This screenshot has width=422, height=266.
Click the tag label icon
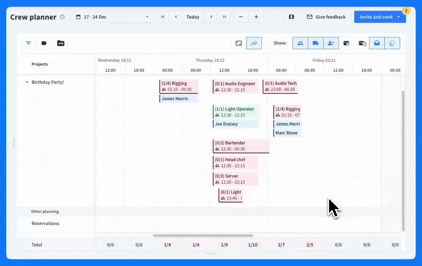click(44, 43)
